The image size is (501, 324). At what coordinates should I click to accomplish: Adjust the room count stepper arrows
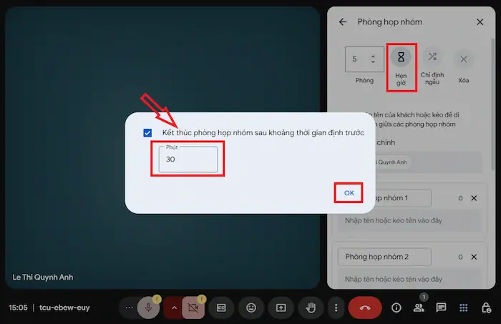(373, 59)
